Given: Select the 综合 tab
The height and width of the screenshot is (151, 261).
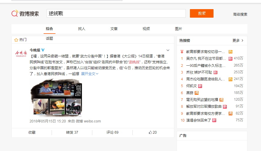Looking at the screenshot, I should click(x=50, y=29).
